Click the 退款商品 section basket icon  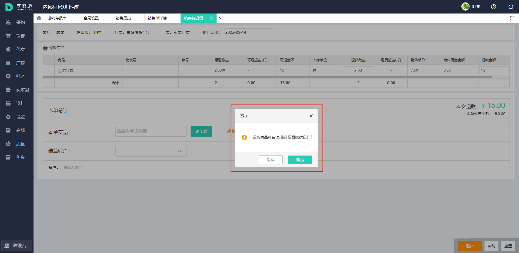(45, 48)
